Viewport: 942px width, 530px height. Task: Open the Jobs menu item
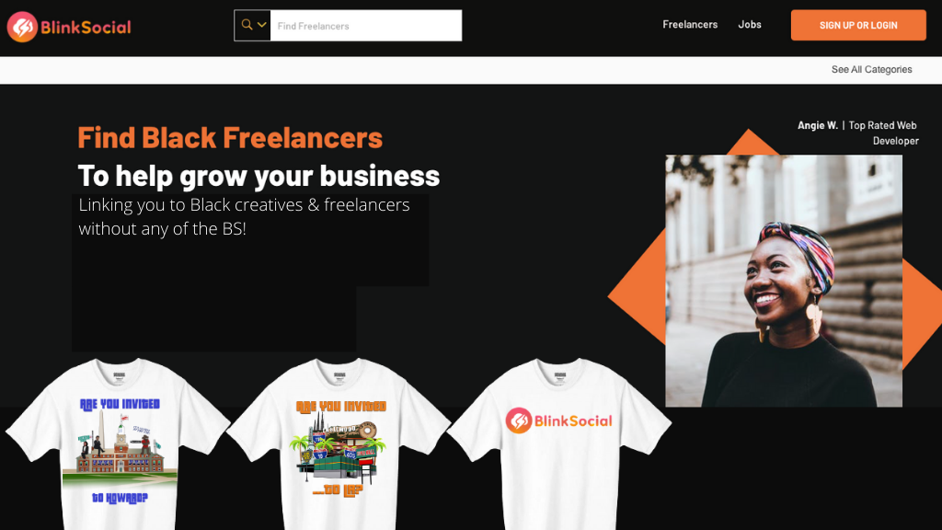749,25
